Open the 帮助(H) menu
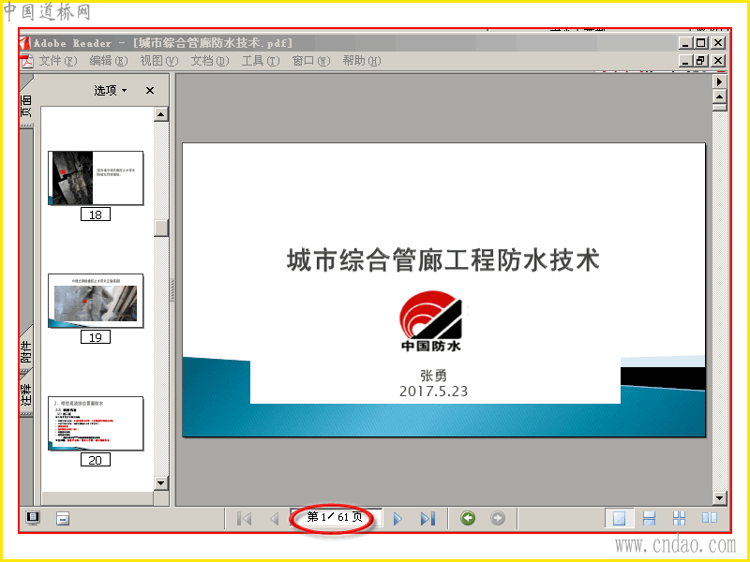Image resolution: width=750 pixels, height=562 pixels. pos(362,61)
